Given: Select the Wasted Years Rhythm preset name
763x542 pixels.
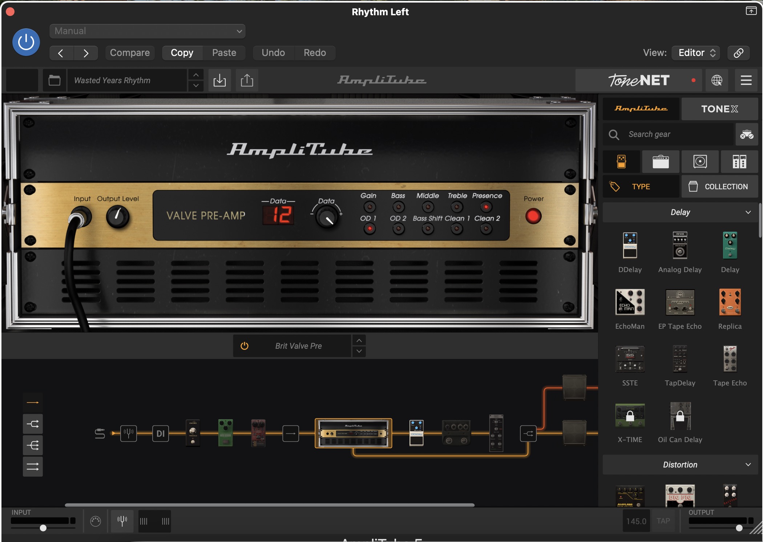Looking at the screenshot, I should pyautogui.click(x=127, y=80).
